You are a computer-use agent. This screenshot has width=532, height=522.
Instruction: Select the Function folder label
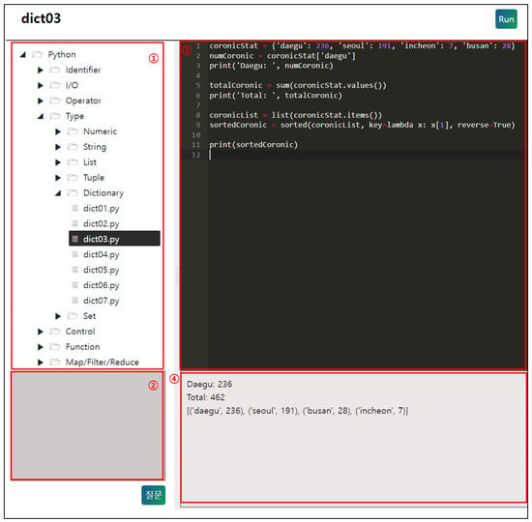pos(82,347)
